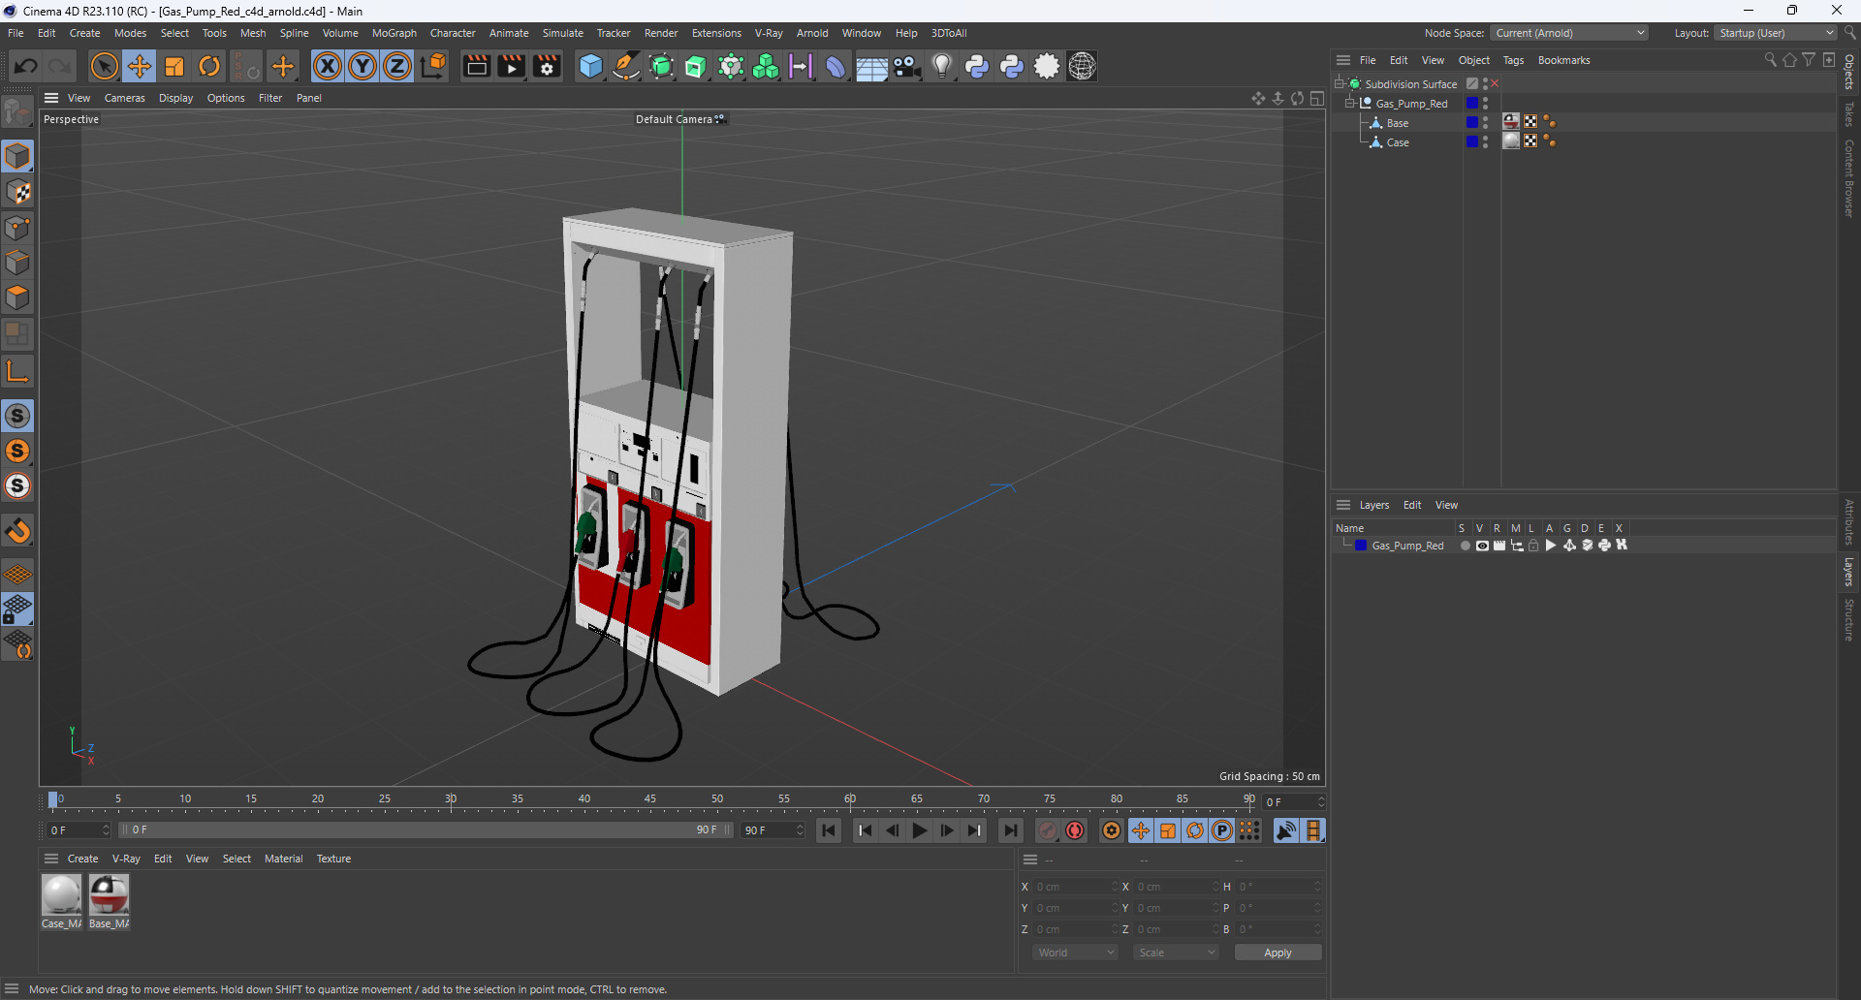This screenshot has width=1861, height=1000.
Task: Open the Arnold menu
Action: click(812, 33)
